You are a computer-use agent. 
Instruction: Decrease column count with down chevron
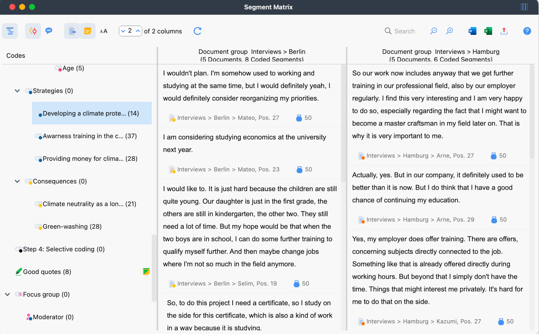tap(123, 31)
